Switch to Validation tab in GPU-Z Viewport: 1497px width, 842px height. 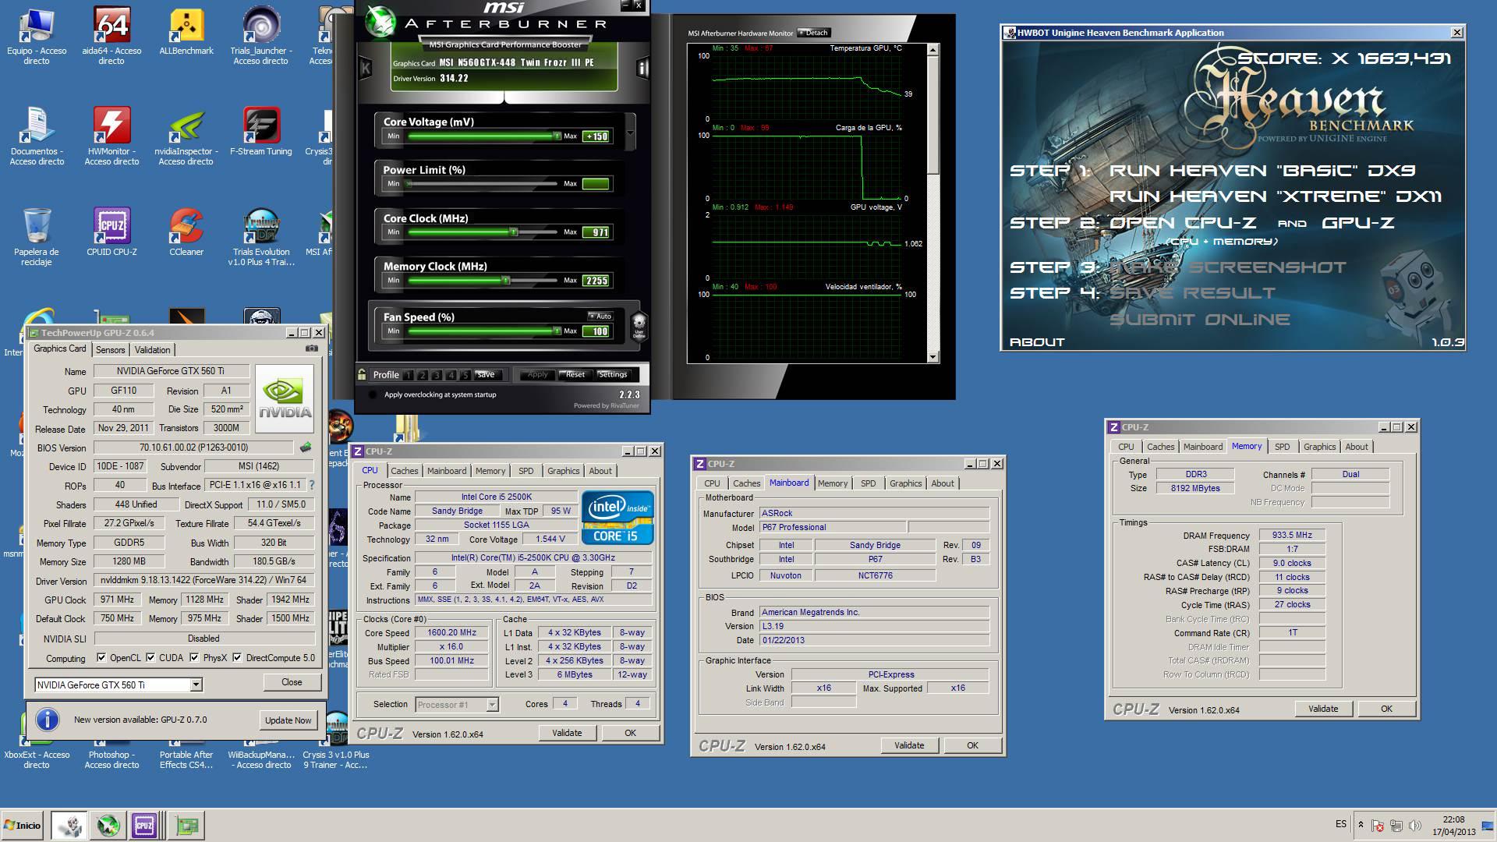(x=152, y=350)
